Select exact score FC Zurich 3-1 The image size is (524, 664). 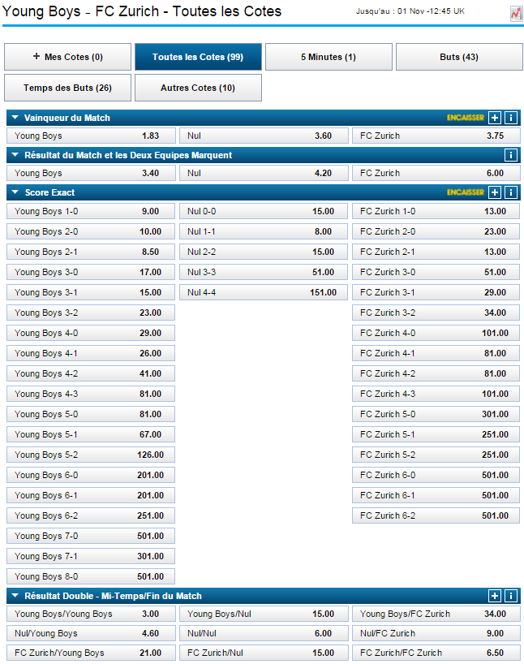click(436, 292)
